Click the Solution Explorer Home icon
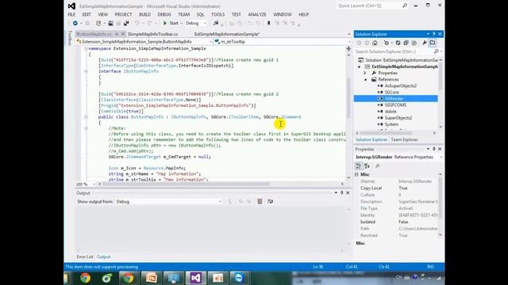508x285 pixels. pyautogui.click(x=375, y=43)
